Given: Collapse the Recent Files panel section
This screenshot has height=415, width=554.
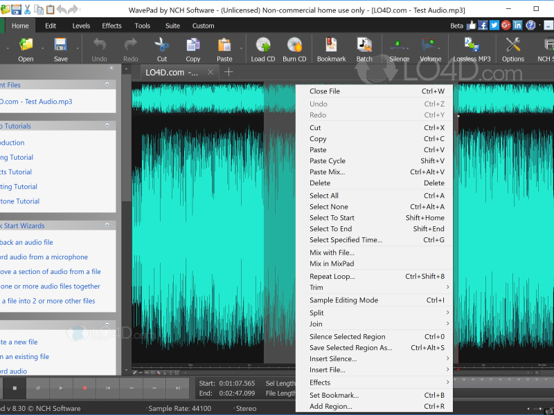Looking at the screenshot, I should coord(107,84).
